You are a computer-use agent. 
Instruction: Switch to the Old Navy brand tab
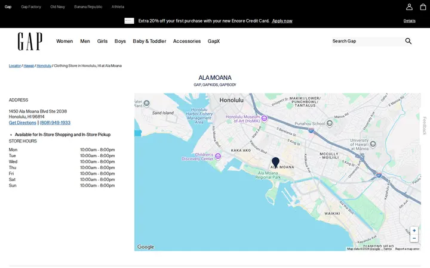point(57,7)
